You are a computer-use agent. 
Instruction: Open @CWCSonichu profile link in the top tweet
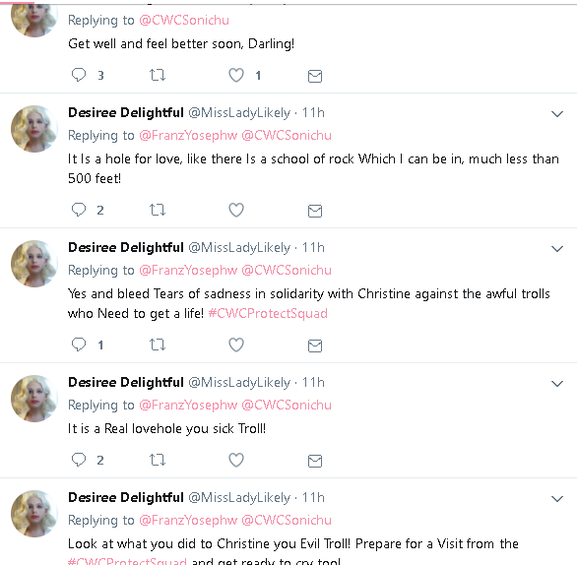184,20
